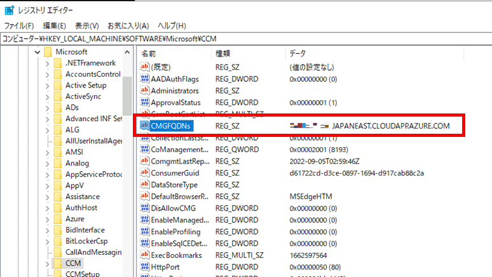This screenshot has height=277, width=492.
Task: Select the DisAllowCMG value name
Action: click(x=173, y=209)
